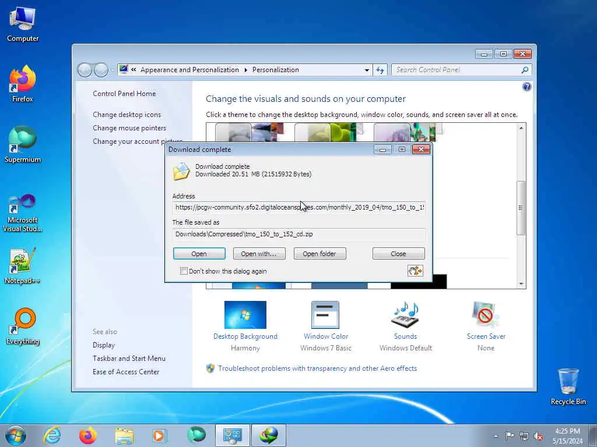
Task: Open the Supermium desktop shortcut
Action: click(x=23, y=144)
